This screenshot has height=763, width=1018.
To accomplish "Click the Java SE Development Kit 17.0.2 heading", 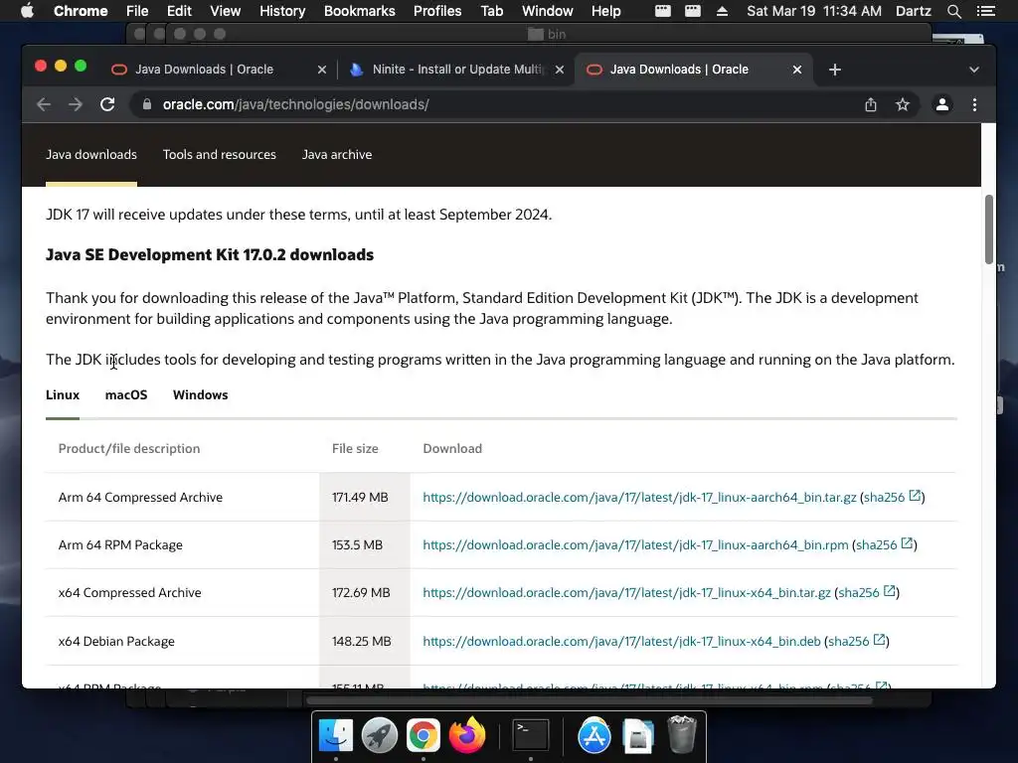I will 210,255.
